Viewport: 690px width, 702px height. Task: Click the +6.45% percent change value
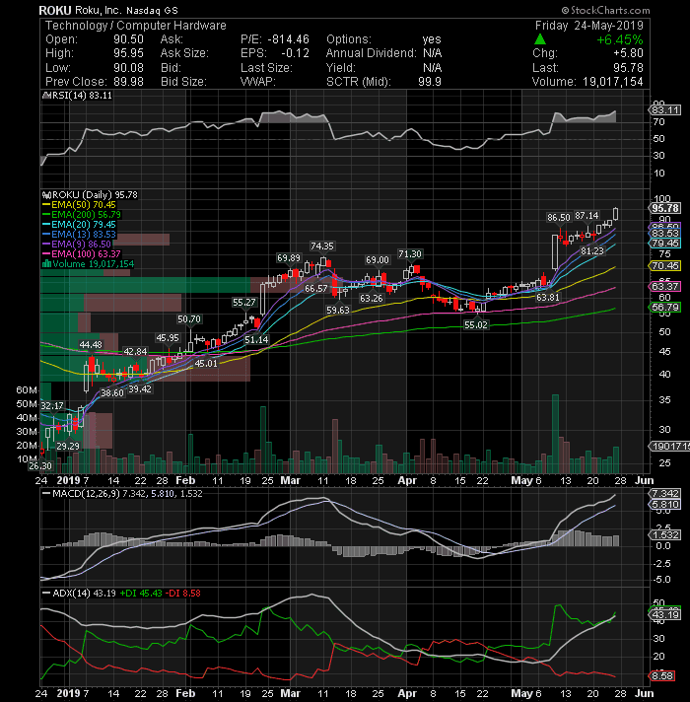click(x=620, y=39)
